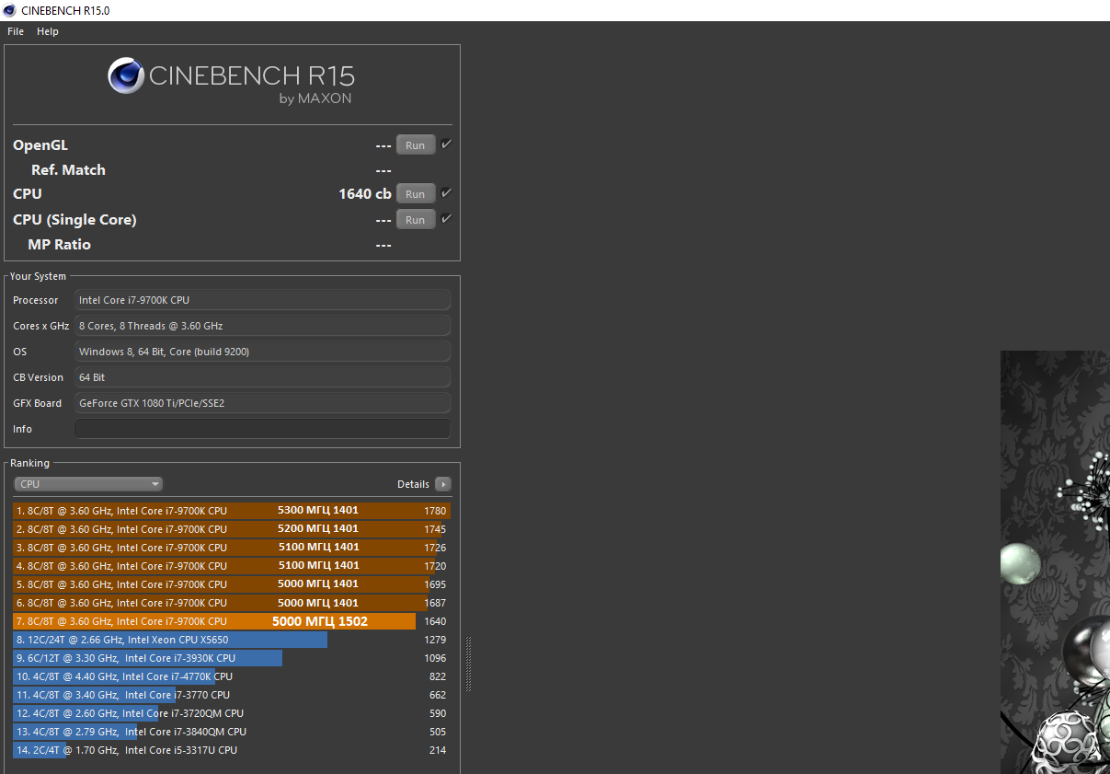Screen dimensions: 1110x774
Task: Run the CPU (Single Core) benchmark
Action: click(x=416, y=220)
